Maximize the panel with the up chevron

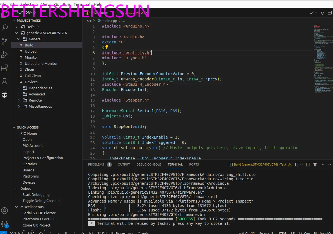click(330, 164)
